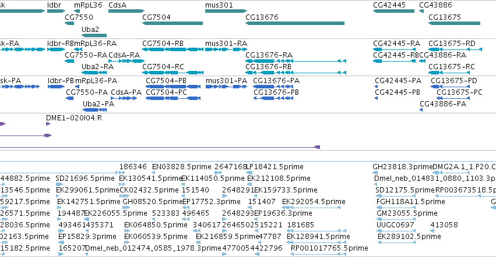Click the ldbr gene arrow
The height and width of the screenshot is (257, 496).
(57, 11)
